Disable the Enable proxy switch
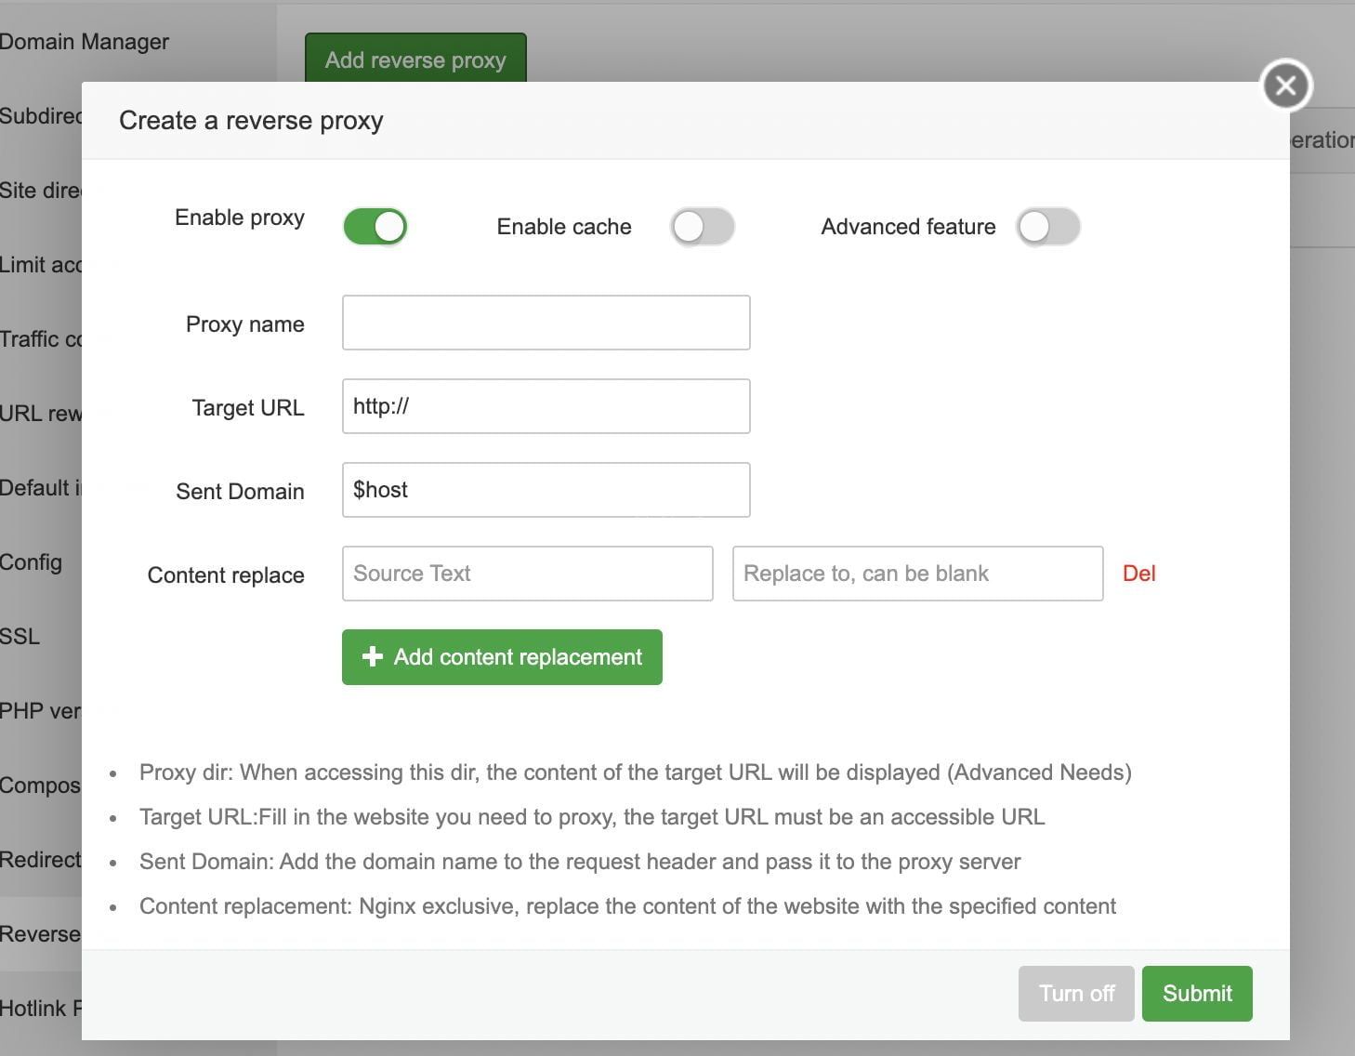1355x1056 pixels. pos(375,227)
